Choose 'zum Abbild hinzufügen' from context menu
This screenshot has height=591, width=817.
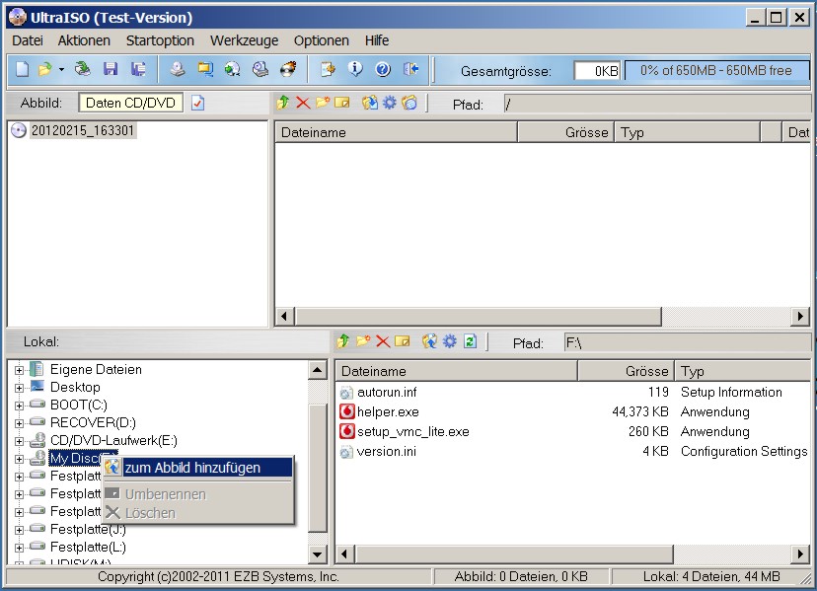(x=192, y=468)
